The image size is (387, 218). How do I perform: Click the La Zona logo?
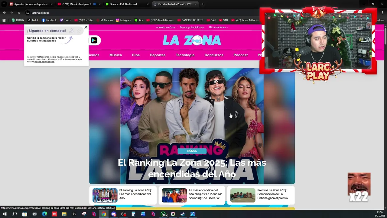click(192, 40)
